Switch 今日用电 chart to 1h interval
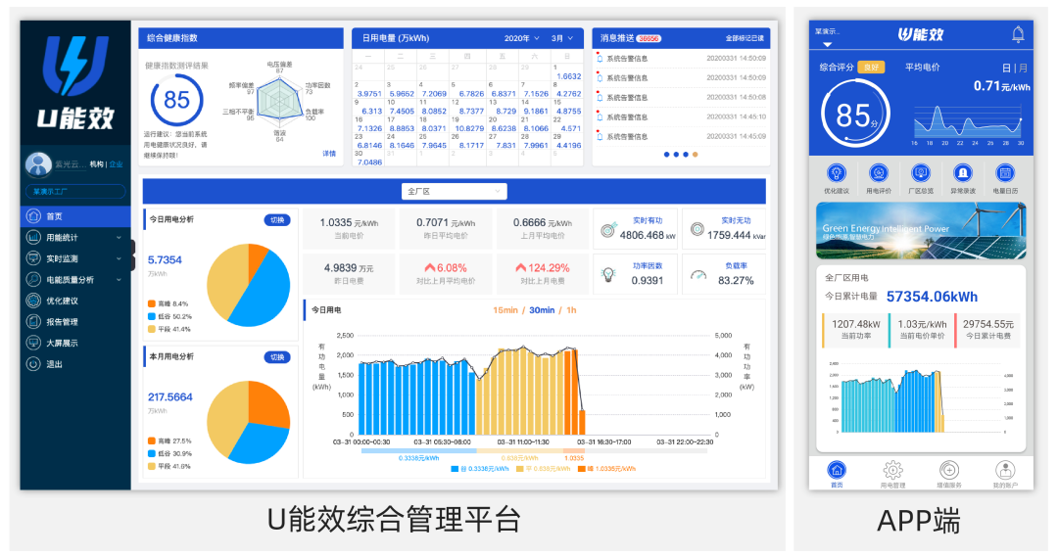 (571, 310)
